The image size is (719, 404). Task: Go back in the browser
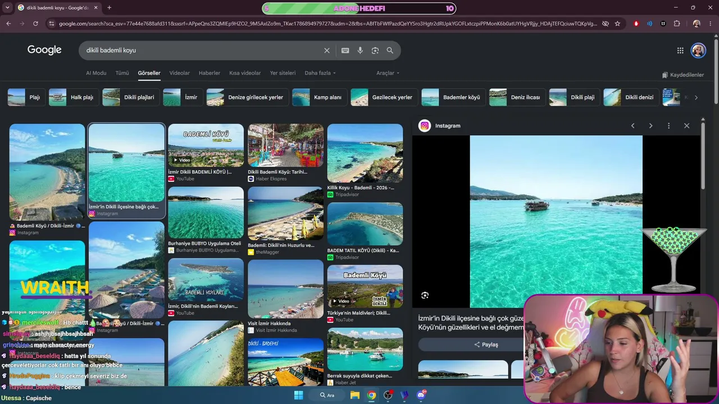pyautogui.click(x=8, y=24)
